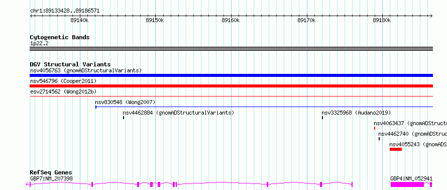Screen dimensions: 447x190
Task: Click the thin red esv2714562 variant line
Action: coord(231,97)
